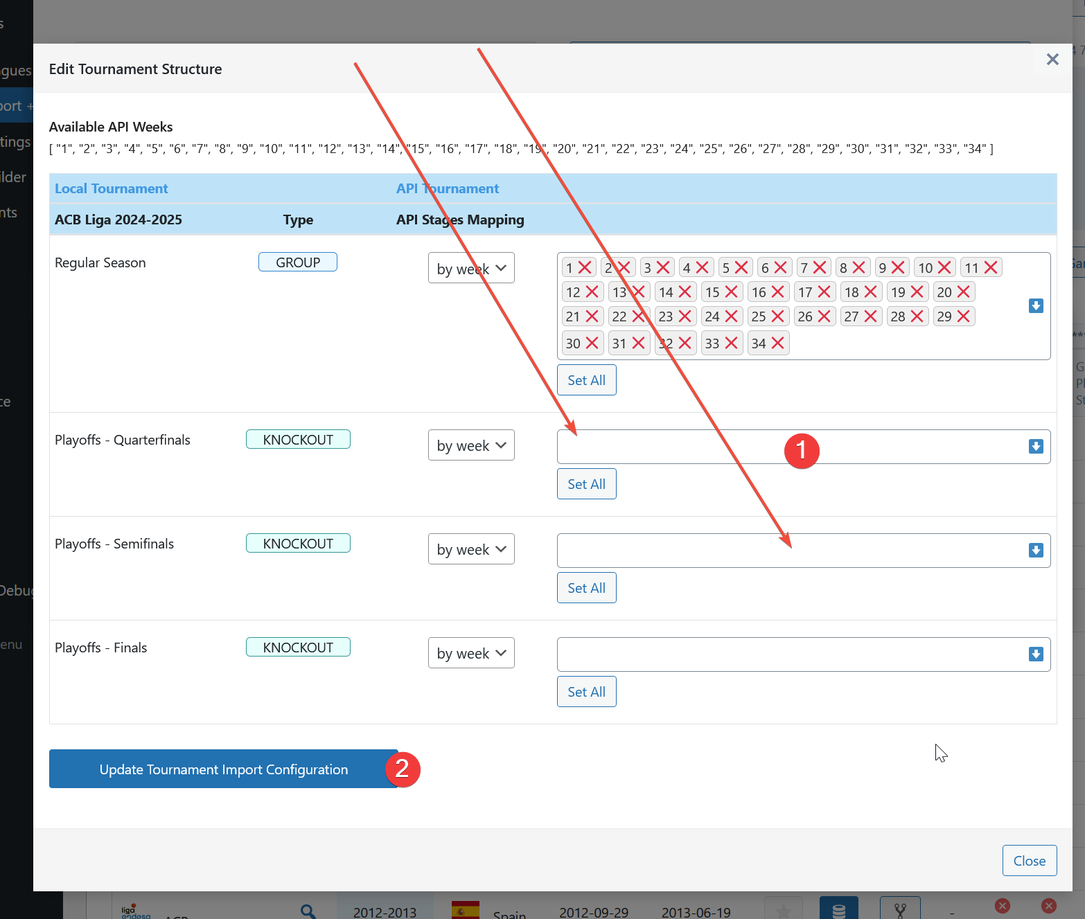Expand Finals weeks selector arrow
Viewport: 1085px width, 919px height.
1036,654
